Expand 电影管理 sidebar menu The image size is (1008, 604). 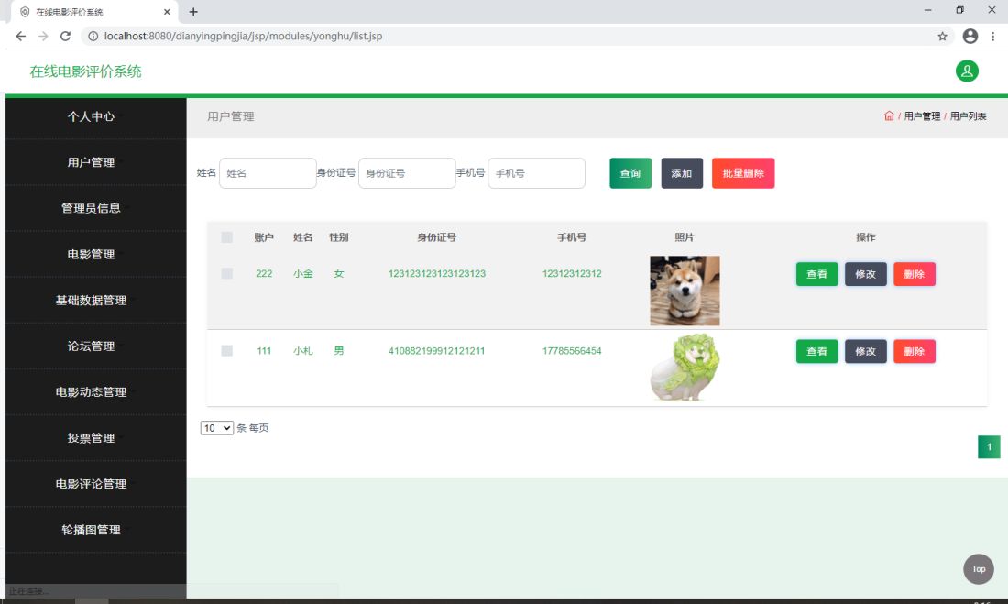pyautogui.click(x=91, y=254)
